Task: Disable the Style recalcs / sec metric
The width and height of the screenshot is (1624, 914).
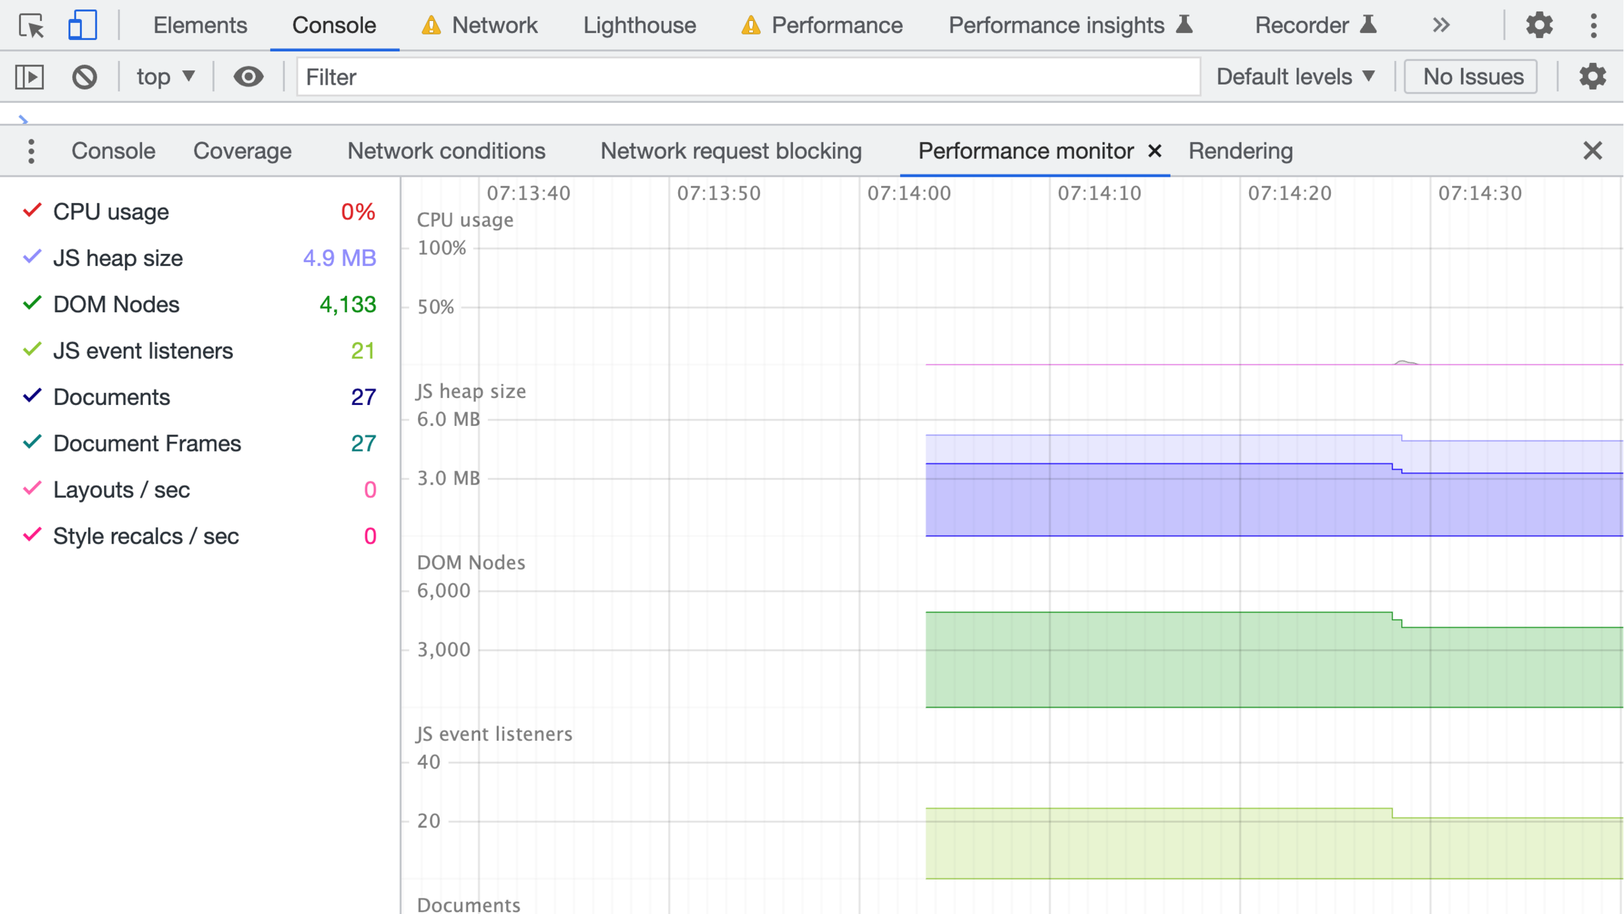Action: (32, 536)
